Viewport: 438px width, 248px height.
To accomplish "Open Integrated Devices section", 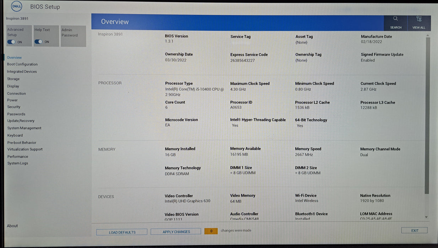I will (22, 72).
